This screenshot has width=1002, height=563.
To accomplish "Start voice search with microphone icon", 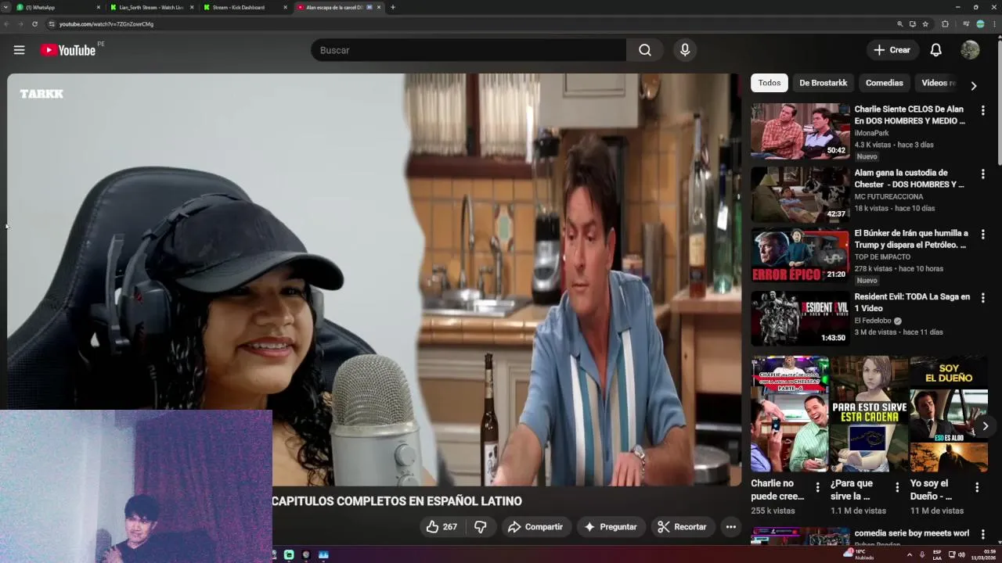I will (685, 50).
